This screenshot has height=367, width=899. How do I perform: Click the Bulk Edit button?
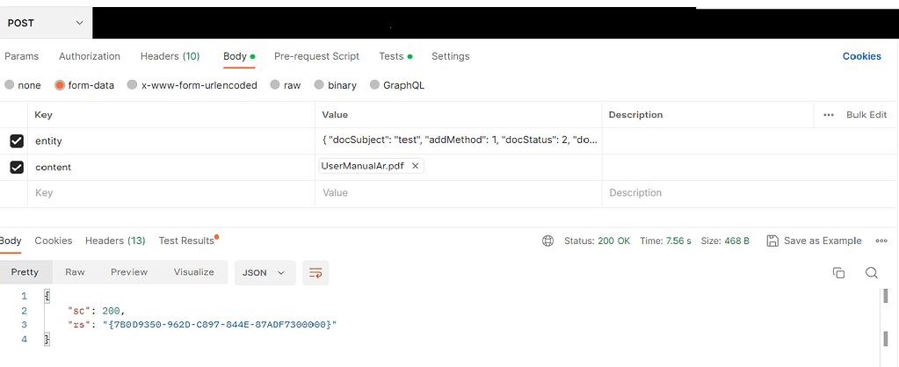866,115
